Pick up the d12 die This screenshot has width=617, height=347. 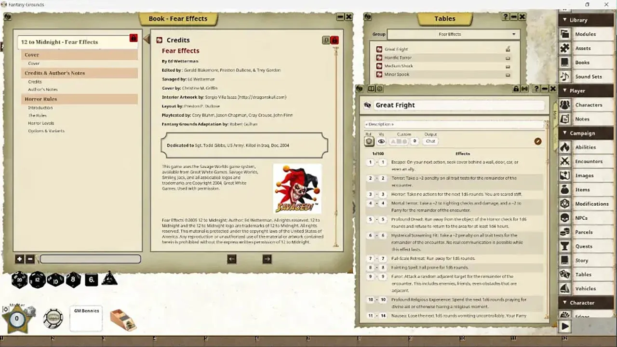[x=38, y=280]
